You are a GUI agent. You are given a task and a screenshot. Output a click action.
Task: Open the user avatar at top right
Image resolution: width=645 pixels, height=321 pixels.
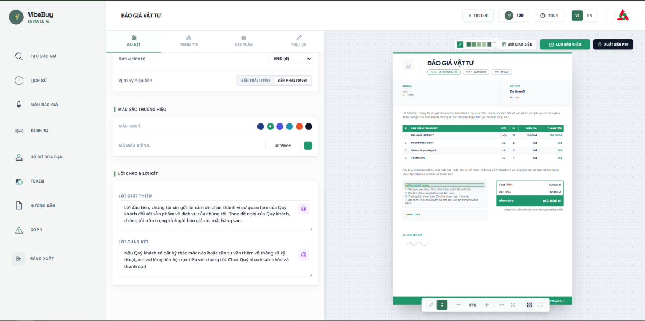(622, 16)
